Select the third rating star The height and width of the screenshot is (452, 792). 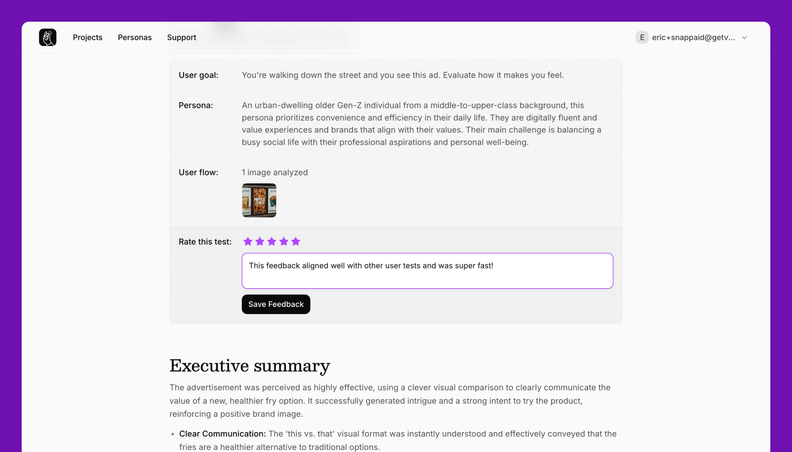[x=272, y=241]
